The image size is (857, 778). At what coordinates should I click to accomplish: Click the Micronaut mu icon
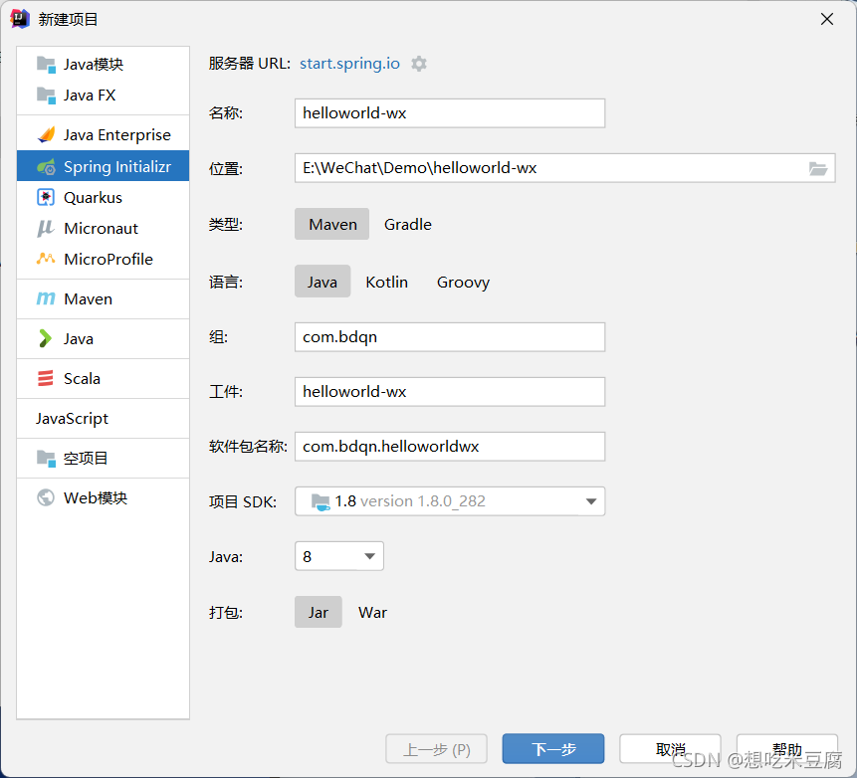point(46,229)
